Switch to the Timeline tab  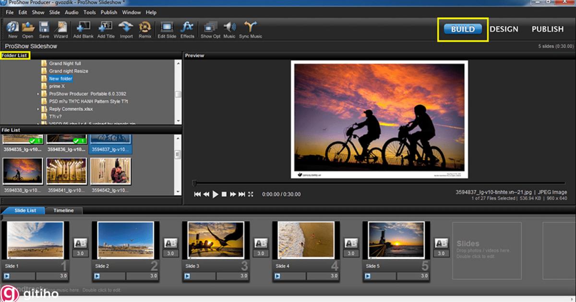(x=63, y=210)
